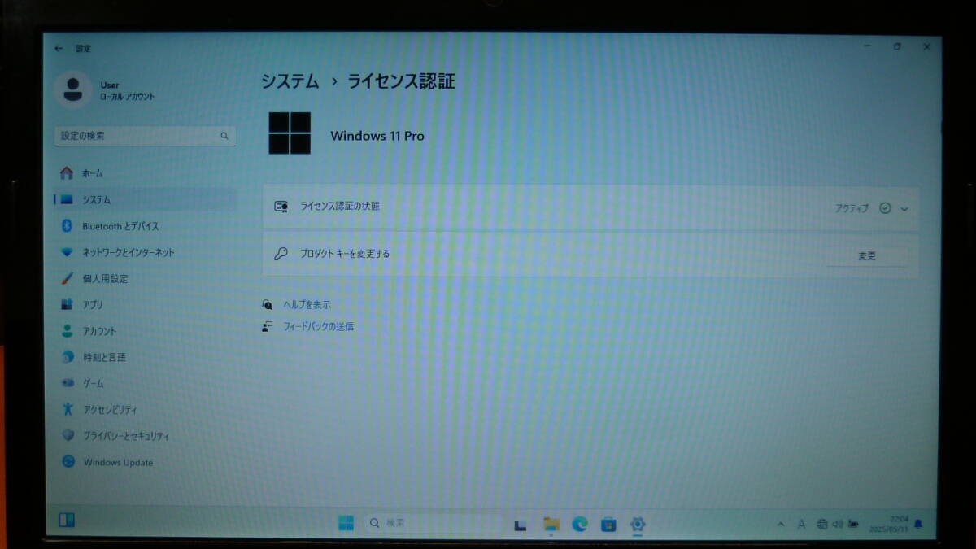Open the network tray icon
This screenshot has width=976, height=549.
pyautogui.click(x=822, y=525)
